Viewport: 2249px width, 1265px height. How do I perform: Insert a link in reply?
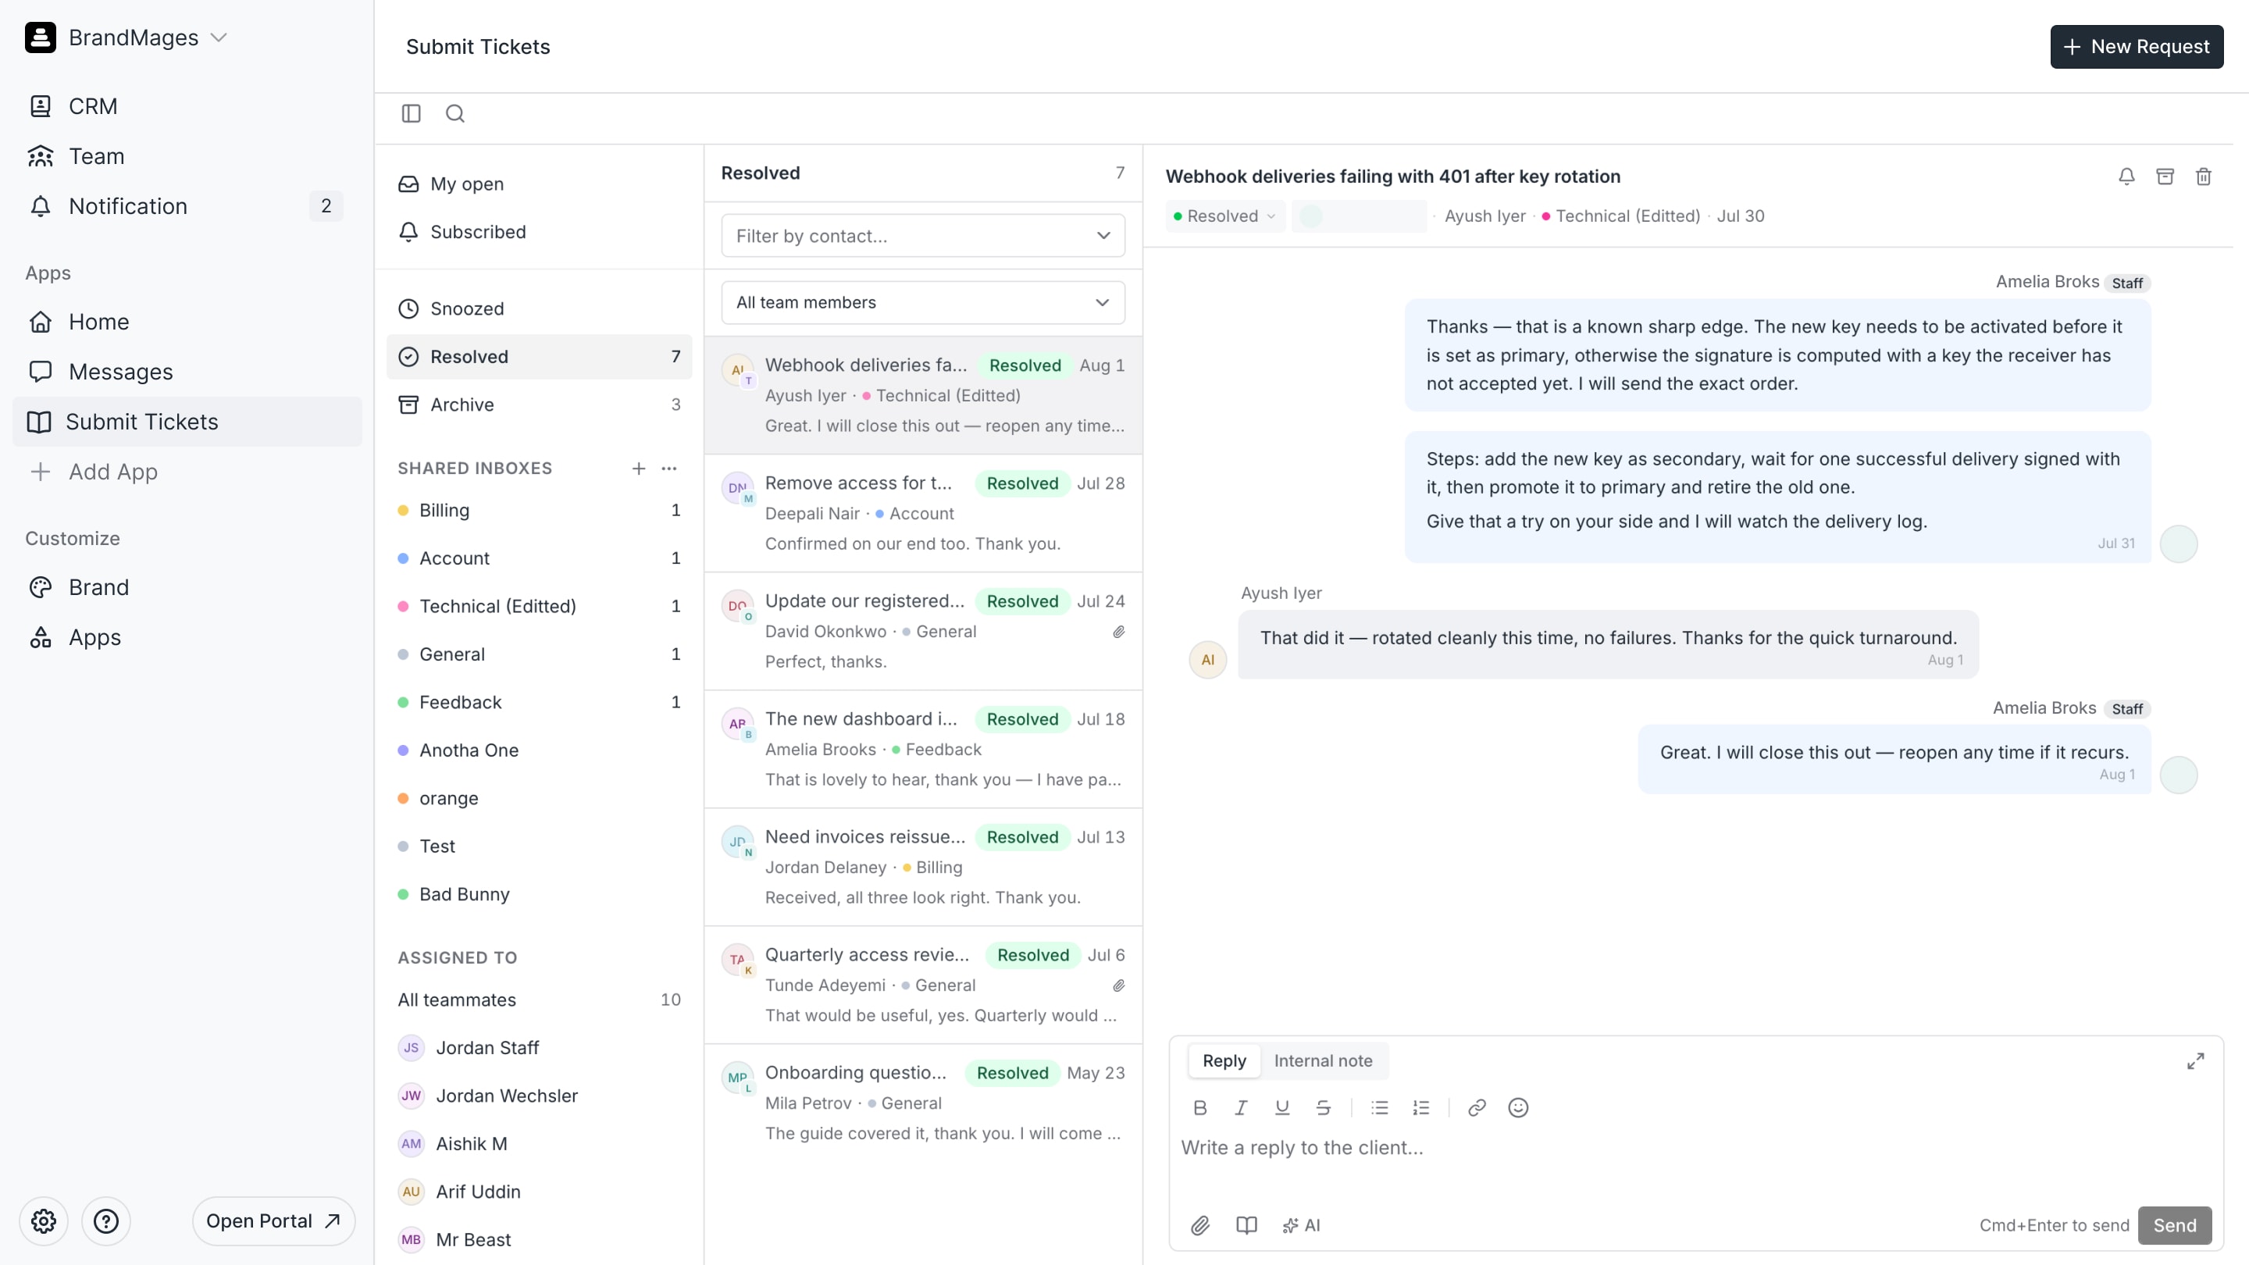tap(1477, 1108)
